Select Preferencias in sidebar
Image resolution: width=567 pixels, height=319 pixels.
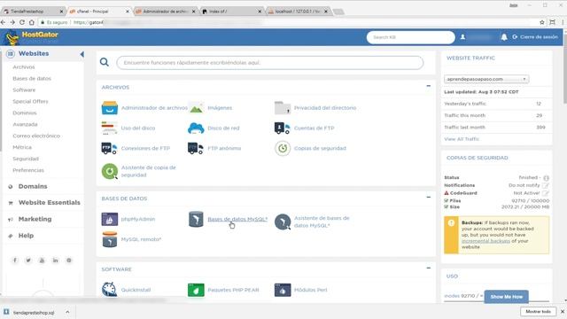click(28, 170)
